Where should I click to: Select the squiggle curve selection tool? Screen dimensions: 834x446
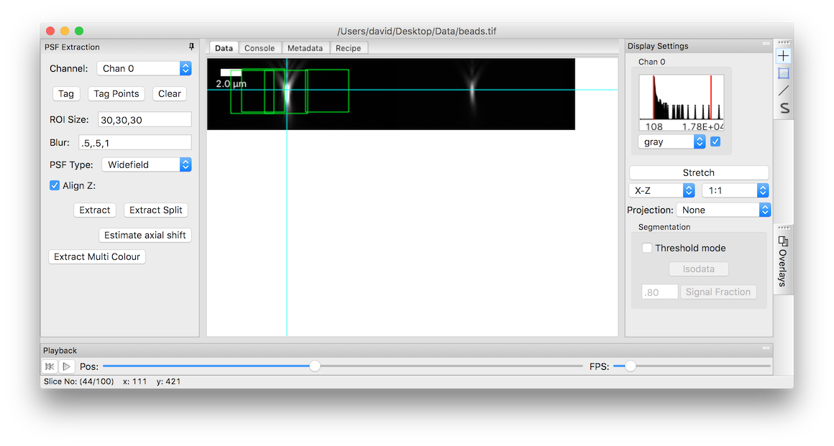click(783, 108)
